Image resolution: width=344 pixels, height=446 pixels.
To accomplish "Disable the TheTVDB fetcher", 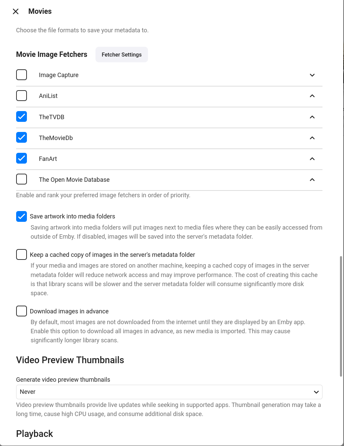I will tap(21, 116).
